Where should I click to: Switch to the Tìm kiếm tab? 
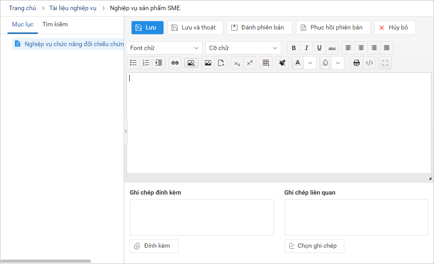(55, 24)
